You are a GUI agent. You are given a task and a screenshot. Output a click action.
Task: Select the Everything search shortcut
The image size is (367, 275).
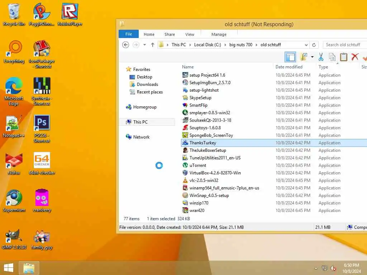tap(14, 52)
